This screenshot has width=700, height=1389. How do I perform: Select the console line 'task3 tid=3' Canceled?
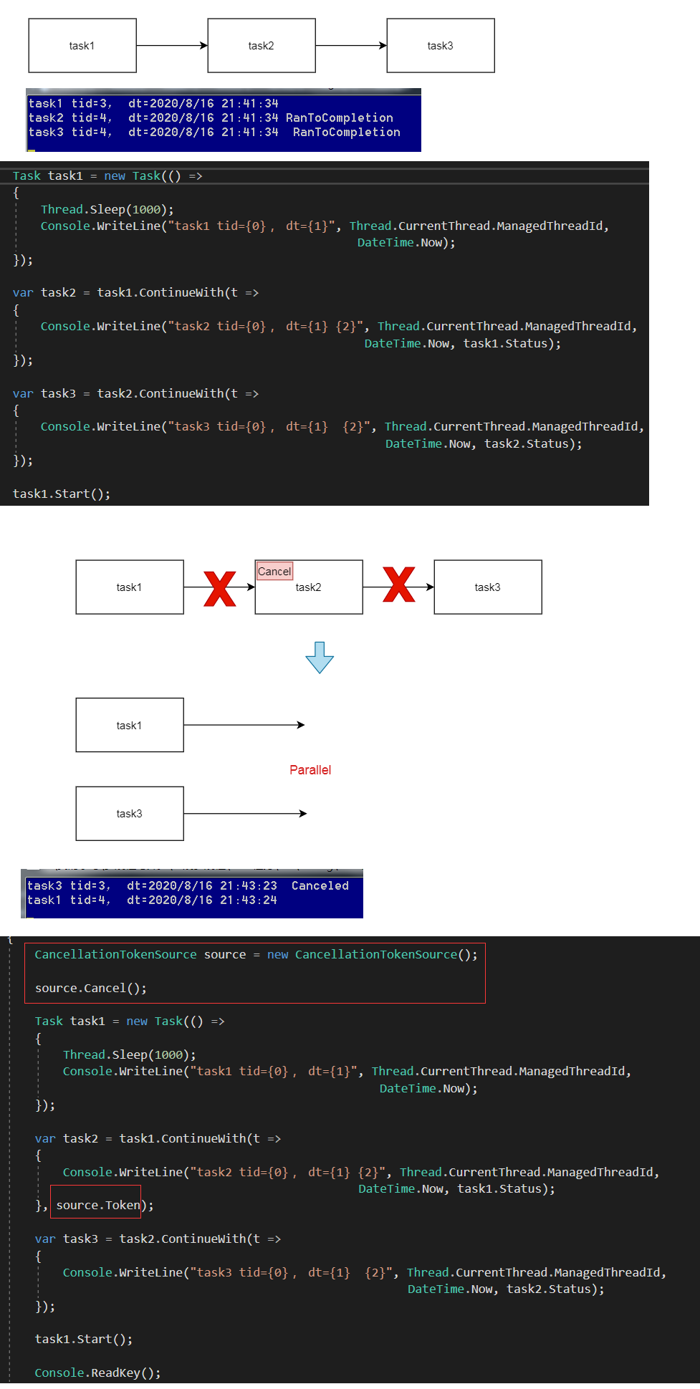coord(188,885)
